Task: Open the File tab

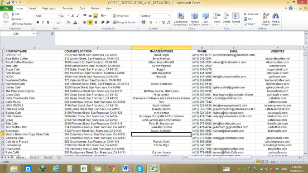Action: tap(6, 9)
